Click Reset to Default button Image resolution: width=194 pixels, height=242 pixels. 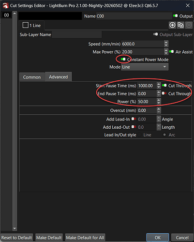coord(16,238)
